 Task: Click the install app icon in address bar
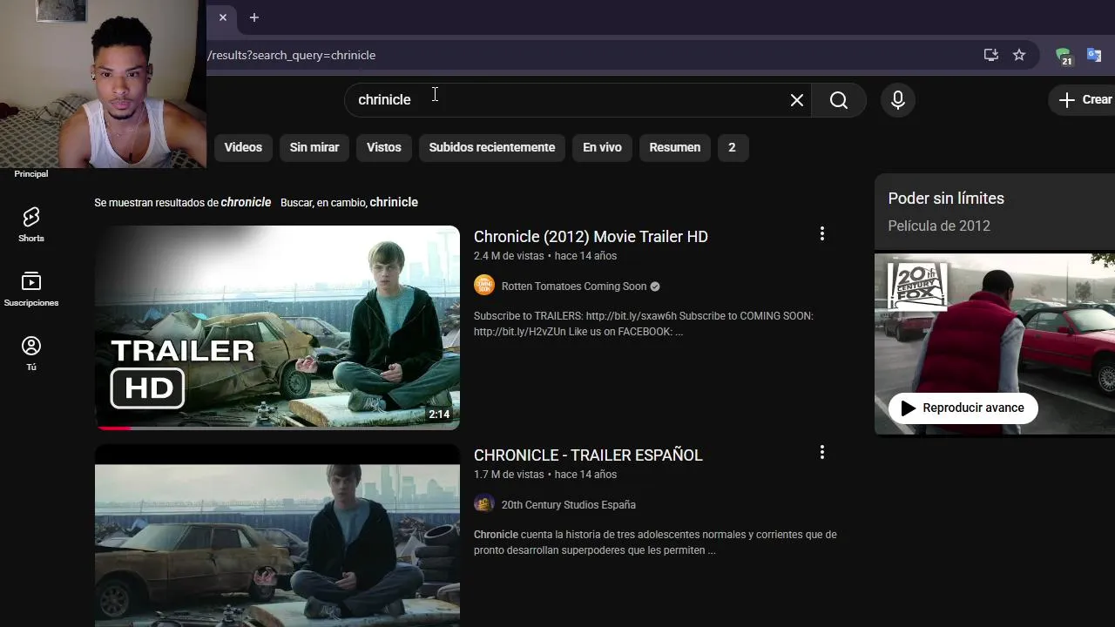pyautogui.click(x=991, y=55)
